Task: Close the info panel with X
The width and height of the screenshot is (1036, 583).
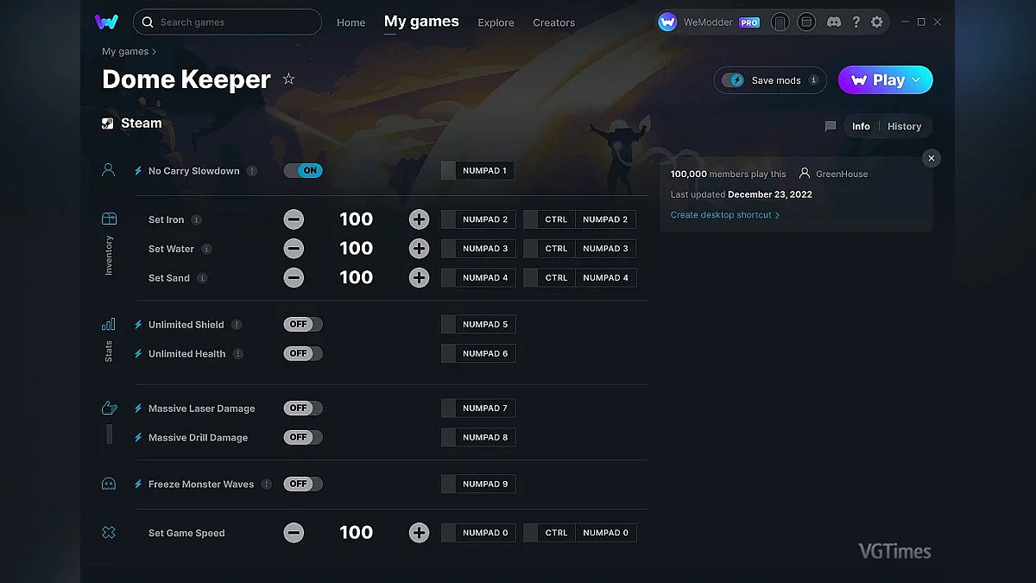Action: click(x=931, y=158)
